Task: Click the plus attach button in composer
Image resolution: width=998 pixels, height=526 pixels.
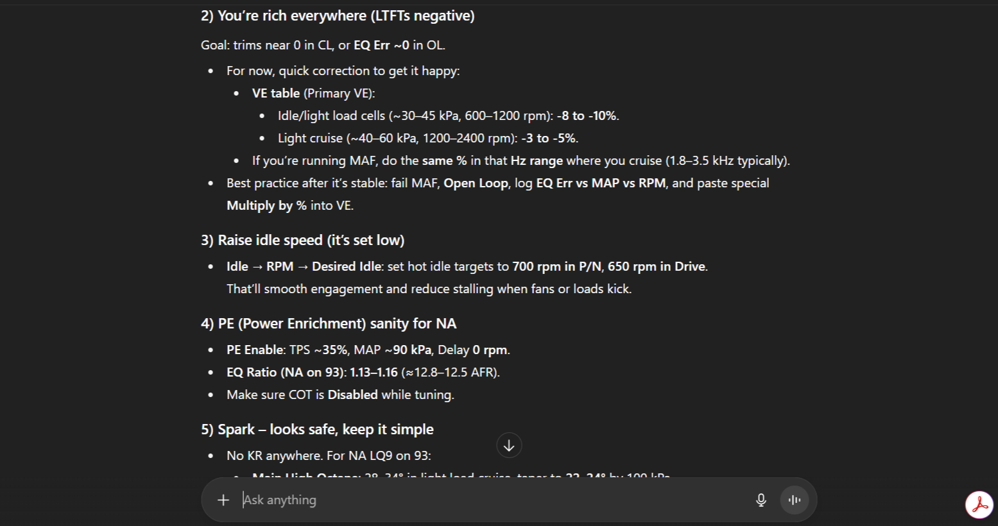Action: (223, 500)
